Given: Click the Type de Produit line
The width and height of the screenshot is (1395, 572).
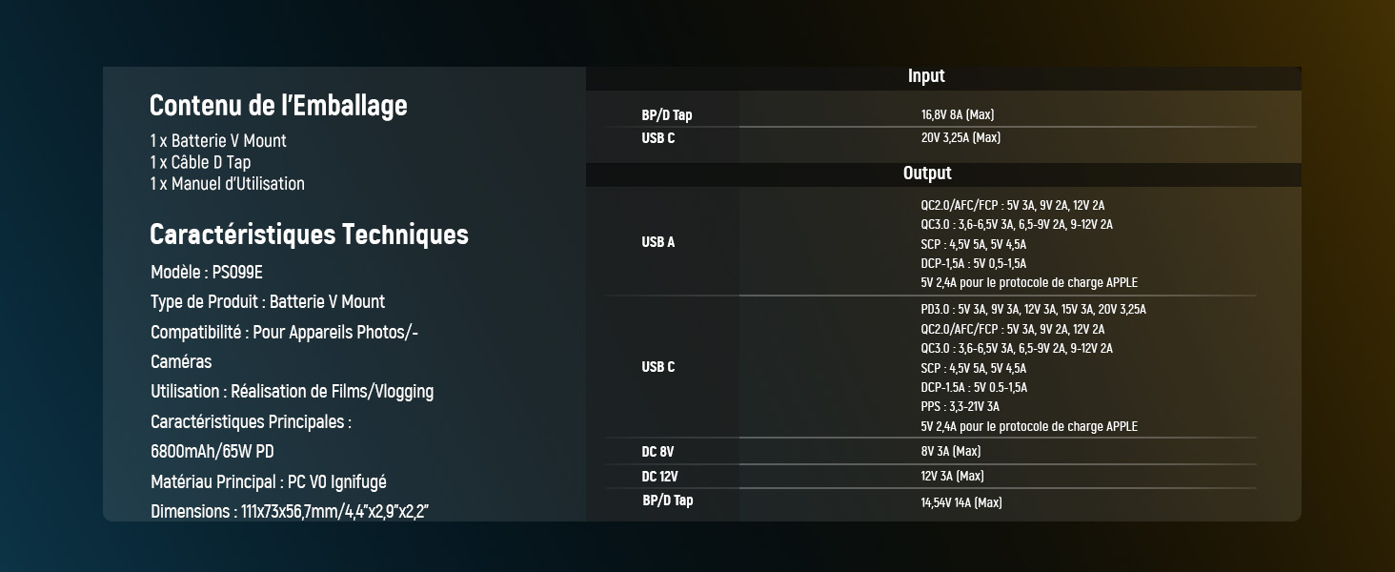Looking at the screenshot, I should [x=268, y=302].
